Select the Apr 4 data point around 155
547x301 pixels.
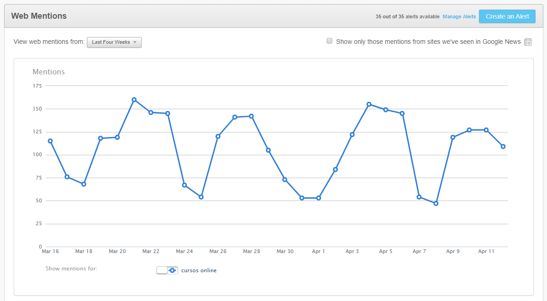coord(369,104)
